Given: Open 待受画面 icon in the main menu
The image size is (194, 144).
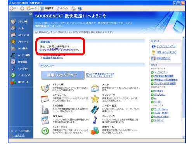Looking at the screenshot, I should click(45, 120).
